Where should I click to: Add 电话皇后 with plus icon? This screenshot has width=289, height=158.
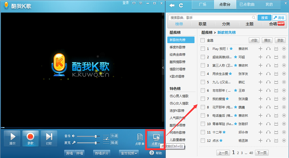point(260,115)
